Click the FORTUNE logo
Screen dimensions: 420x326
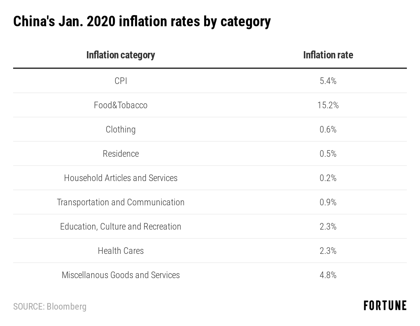coord(385,306)
